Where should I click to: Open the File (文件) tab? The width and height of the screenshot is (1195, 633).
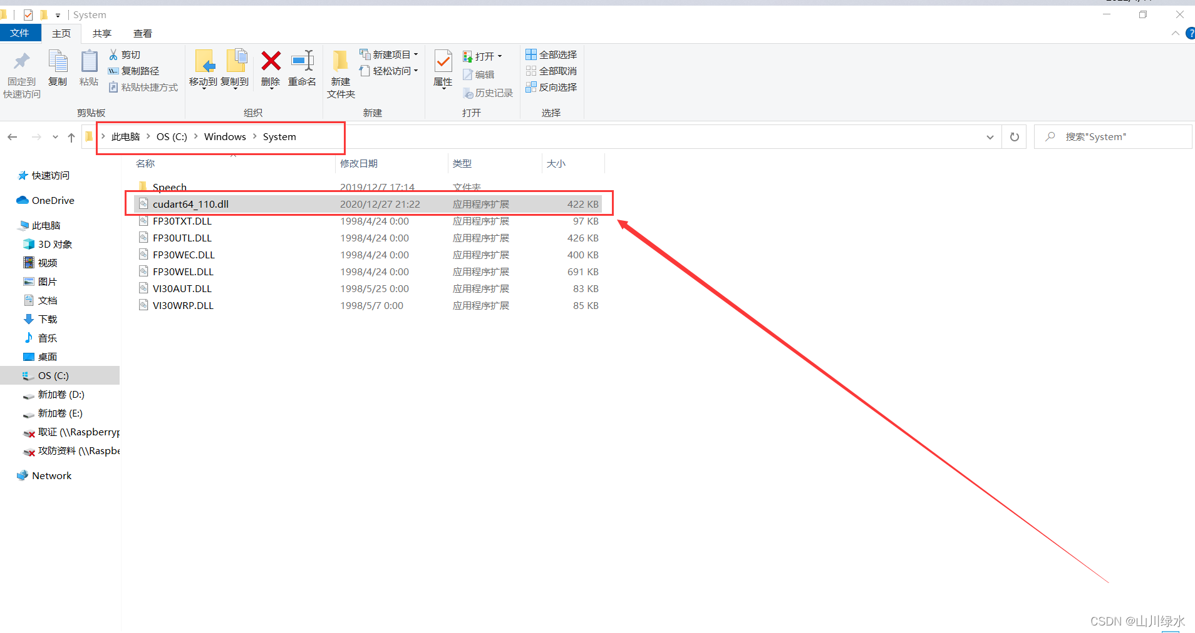20,33
